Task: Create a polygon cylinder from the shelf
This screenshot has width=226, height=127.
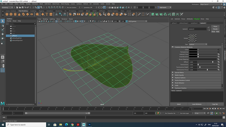Action: (15, 14)
